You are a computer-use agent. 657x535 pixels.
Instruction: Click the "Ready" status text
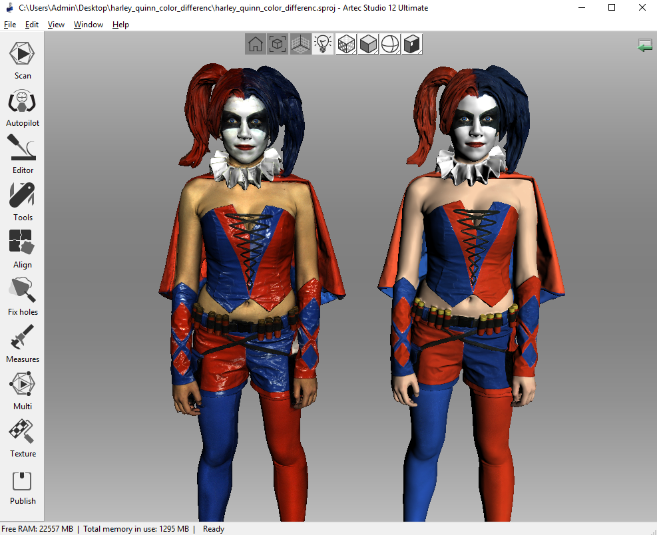pyautogui.click(x=214, y=529)
